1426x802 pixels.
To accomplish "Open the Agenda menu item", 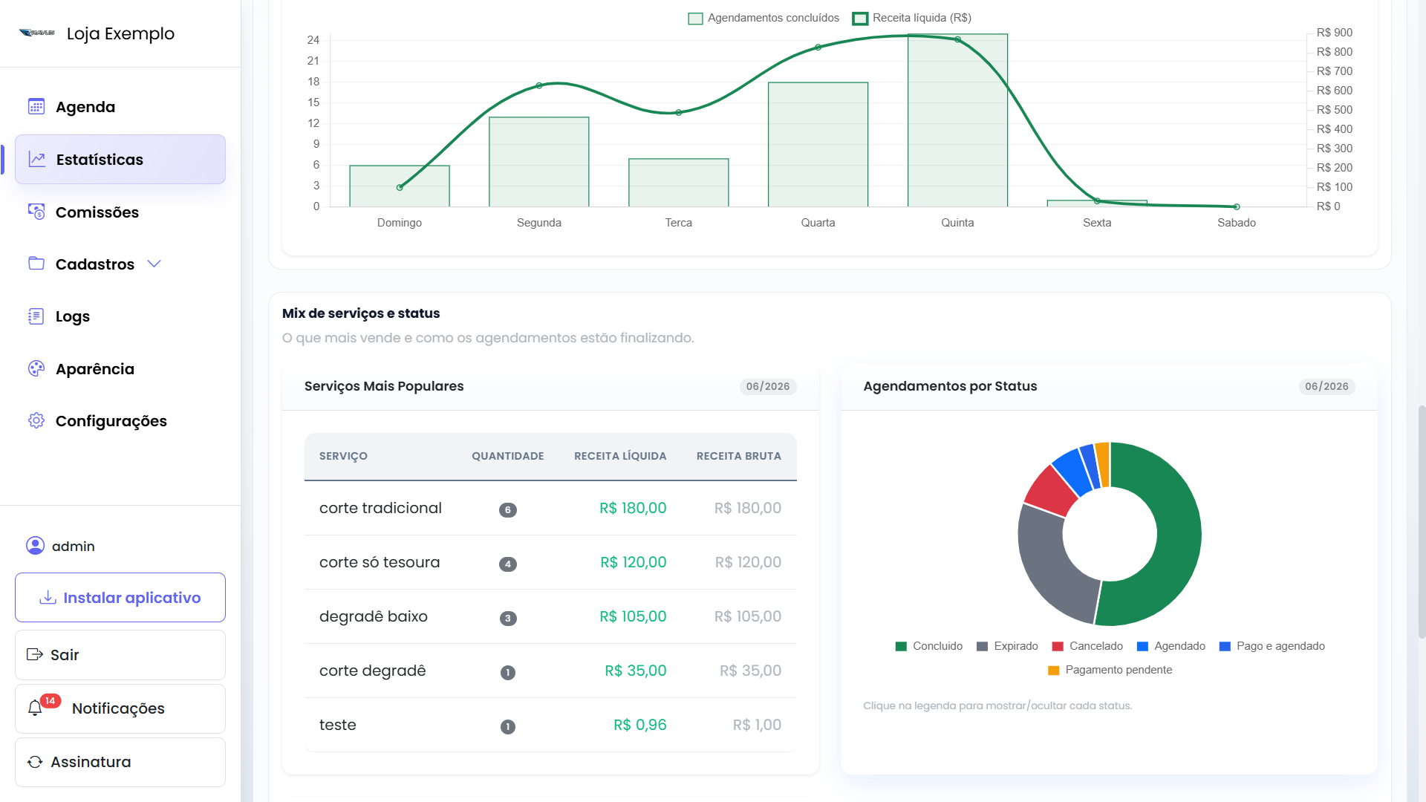I will 120,106.
